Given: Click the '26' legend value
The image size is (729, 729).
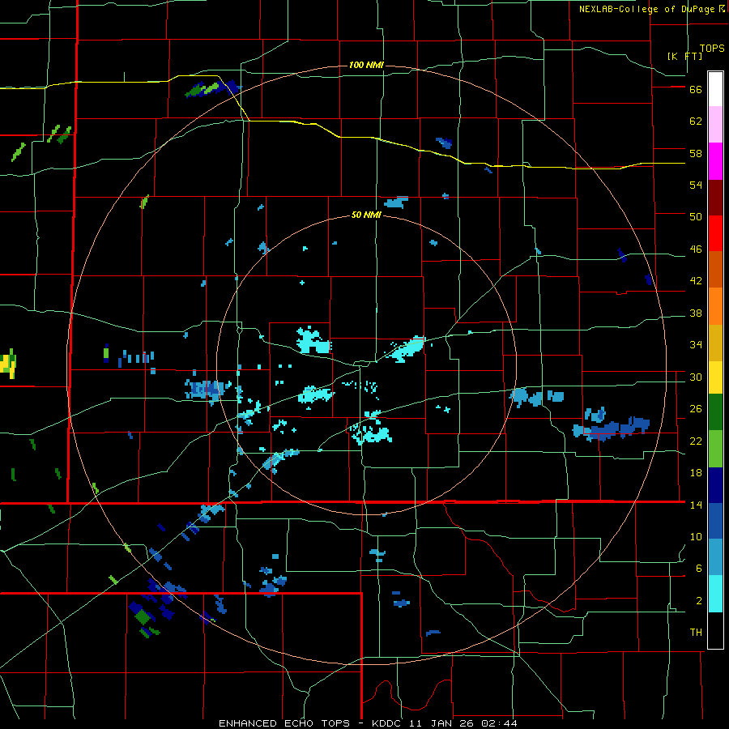Looking at the screenshot, I should [x=696, y=409].
